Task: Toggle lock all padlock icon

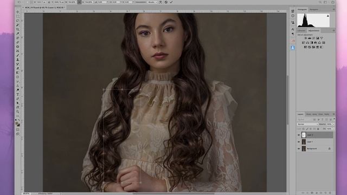Action: pos(318,129)
